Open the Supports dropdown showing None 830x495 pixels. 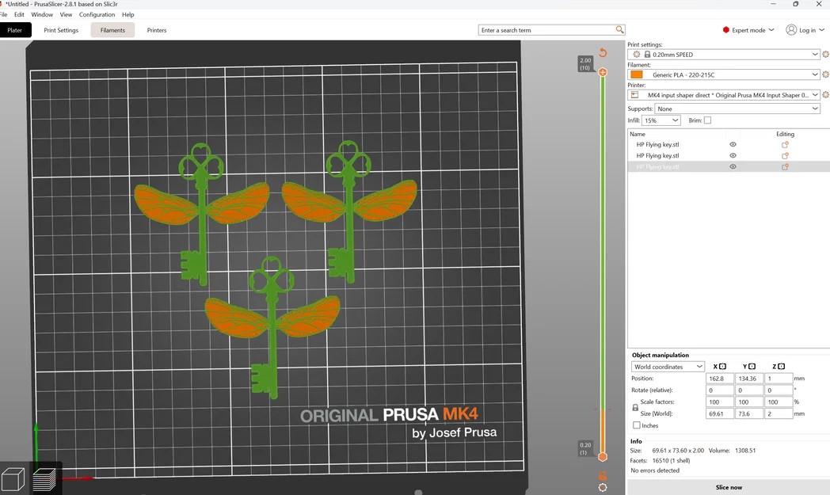tap(737, 109)
